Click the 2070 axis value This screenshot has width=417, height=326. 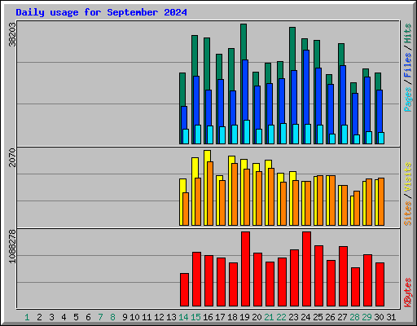click(12, 157)
